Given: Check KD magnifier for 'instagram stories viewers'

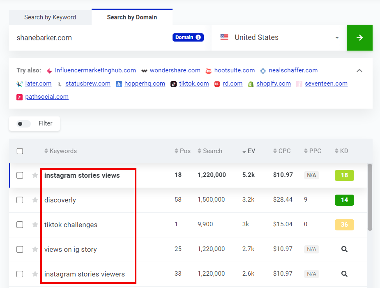Looking at the screenshot, I should pyautogui.click(x=344, y=274).
